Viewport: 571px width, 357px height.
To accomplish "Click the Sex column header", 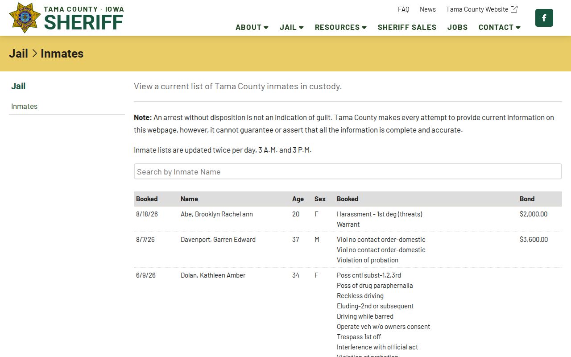I will coord(320,199).
